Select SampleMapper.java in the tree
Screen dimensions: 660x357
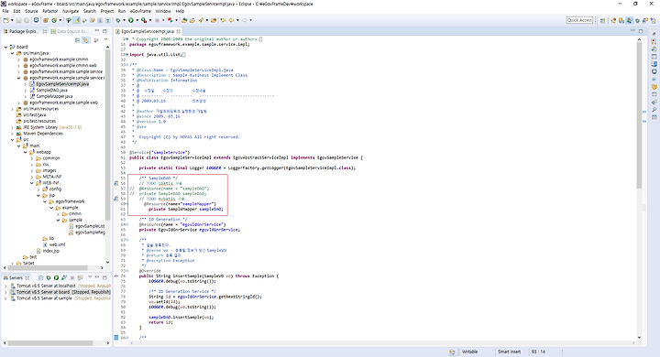[54, 96]
